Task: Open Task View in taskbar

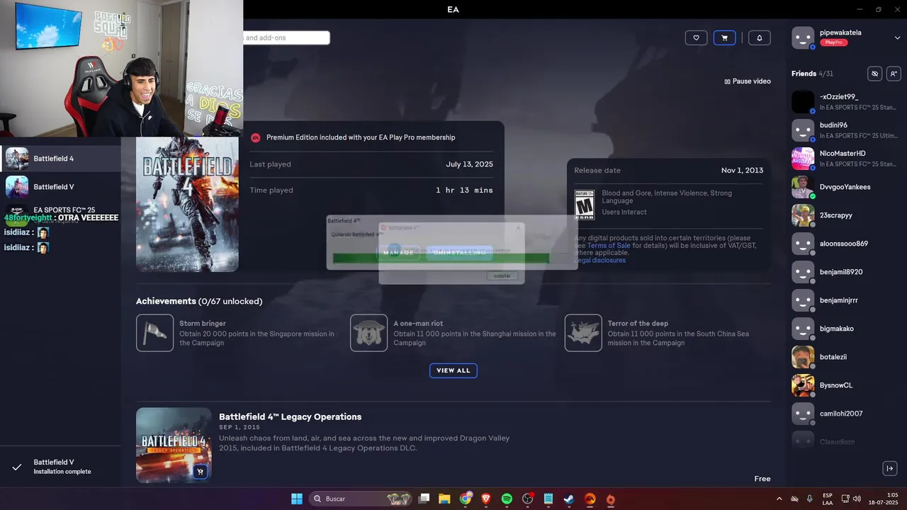Action: tap(424, 499)
